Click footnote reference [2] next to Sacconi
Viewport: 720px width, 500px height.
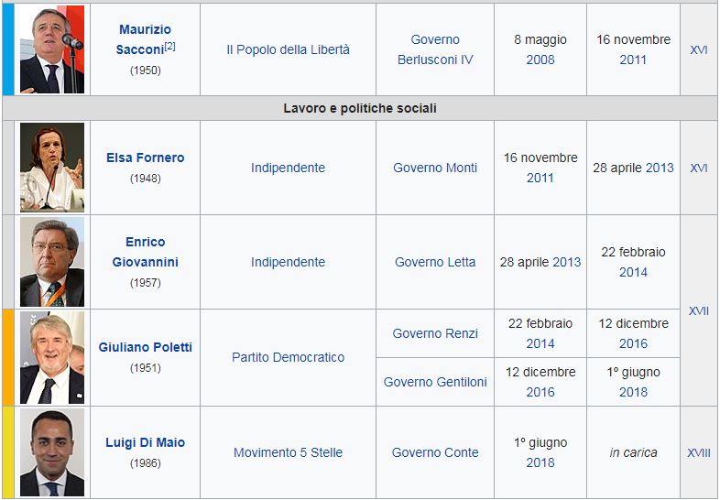coord(169,47)
